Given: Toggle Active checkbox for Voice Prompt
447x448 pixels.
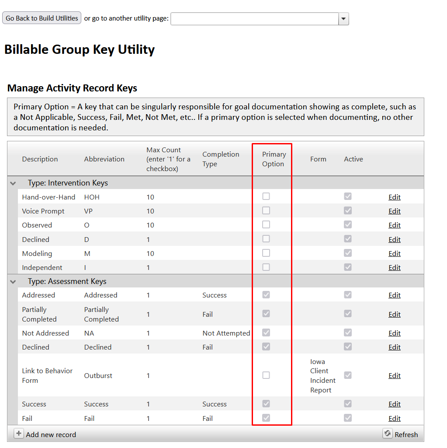Looking at the screenshot, I should pyautogui.click(x=348, y=210).
